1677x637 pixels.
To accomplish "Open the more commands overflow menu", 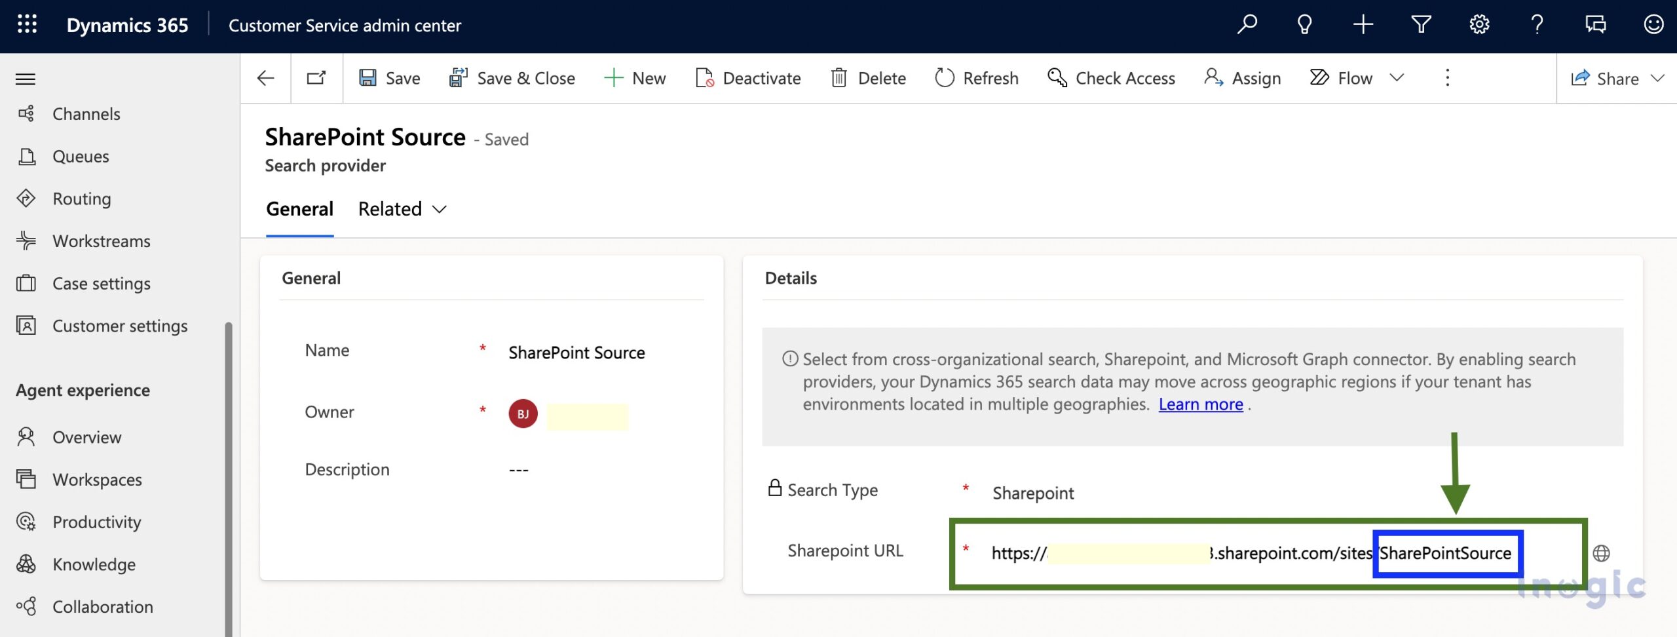I will coord(1448,78).
